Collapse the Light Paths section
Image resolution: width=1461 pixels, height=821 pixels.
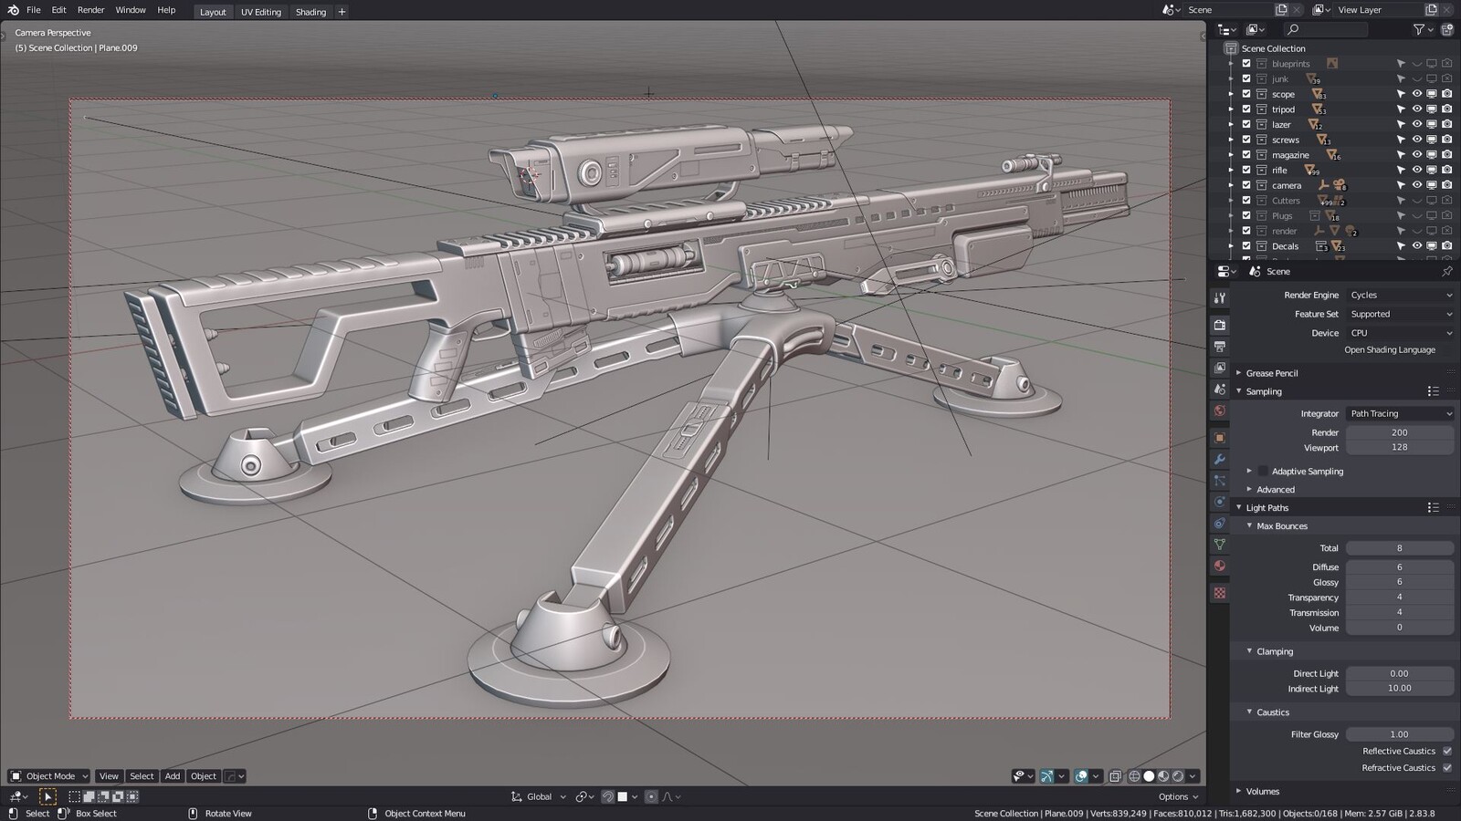coord(1265,507)
